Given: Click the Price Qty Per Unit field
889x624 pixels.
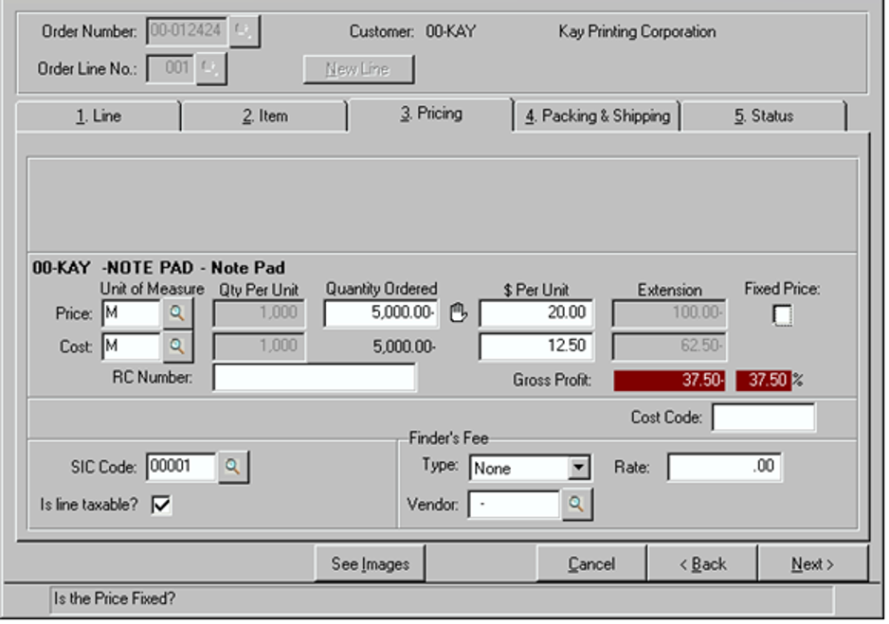Looking at the screenshot, I should [259, 313].
